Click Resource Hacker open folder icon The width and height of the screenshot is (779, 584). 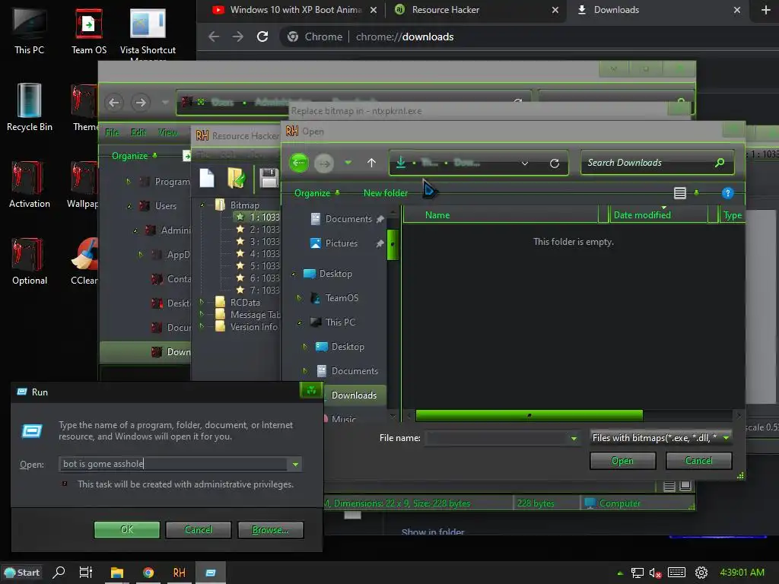click(237, 178)
